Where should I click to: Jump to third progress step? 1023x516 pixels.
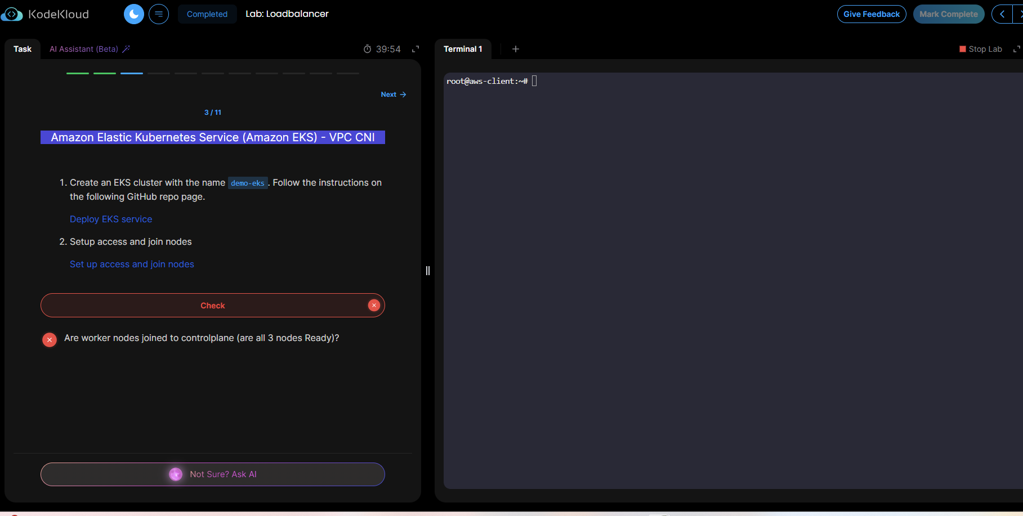pos(132,73)
